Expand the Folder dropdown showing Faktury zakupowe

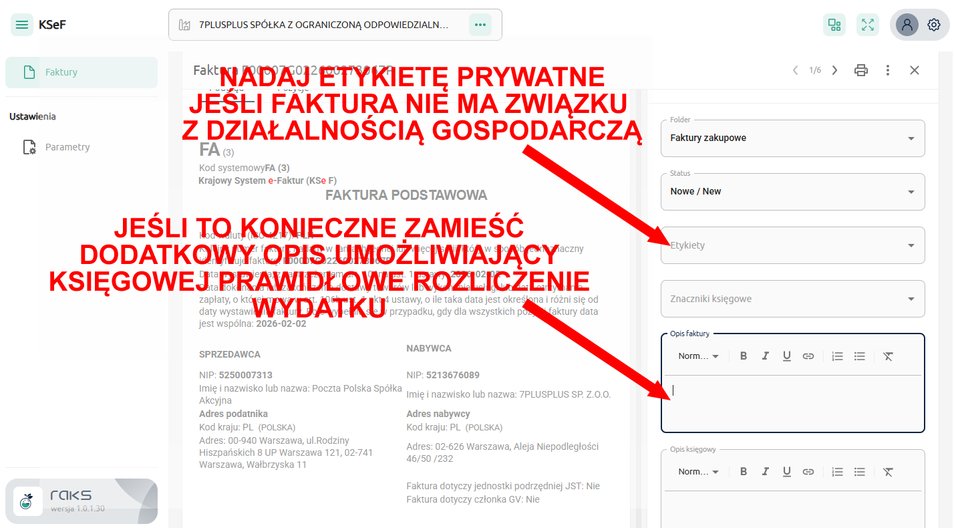(x=792, y=138)
